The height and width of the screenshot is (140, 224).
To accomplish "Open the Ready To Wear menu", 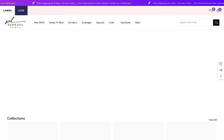I will tap(56, 23).
